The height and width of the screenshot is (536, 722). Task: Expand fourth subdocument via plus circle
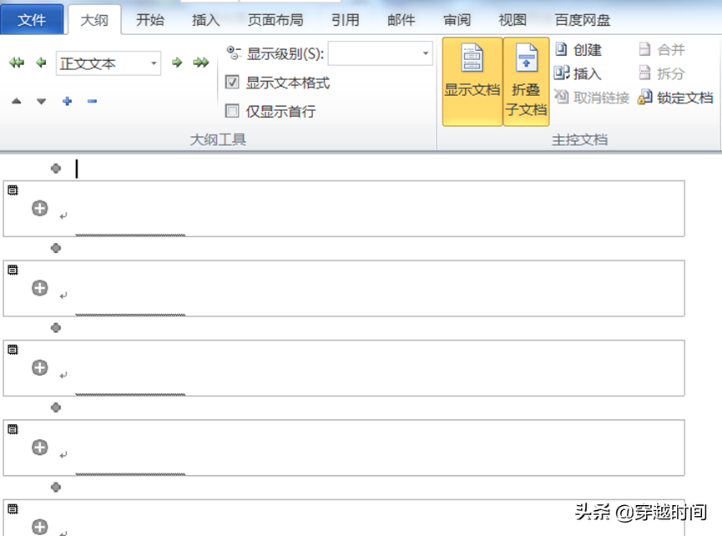(39, 448)
